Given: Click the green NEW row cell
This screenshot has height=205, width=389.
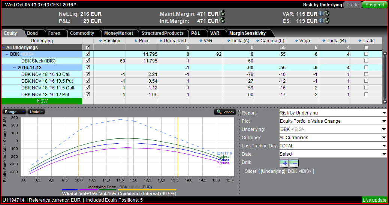Looking at the screenshot, I should tap(42, 101).
